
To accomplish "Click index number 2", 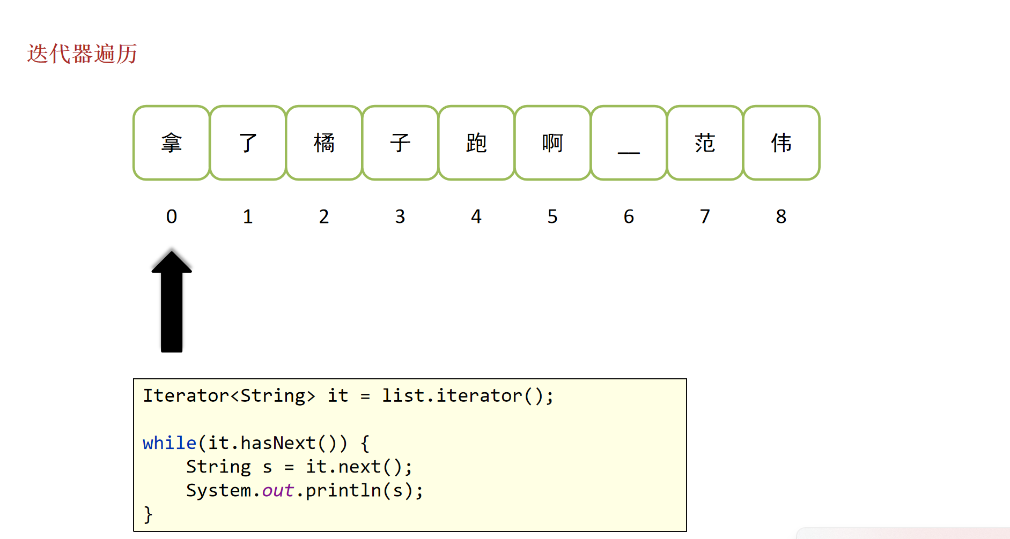I will pos(324,216).
